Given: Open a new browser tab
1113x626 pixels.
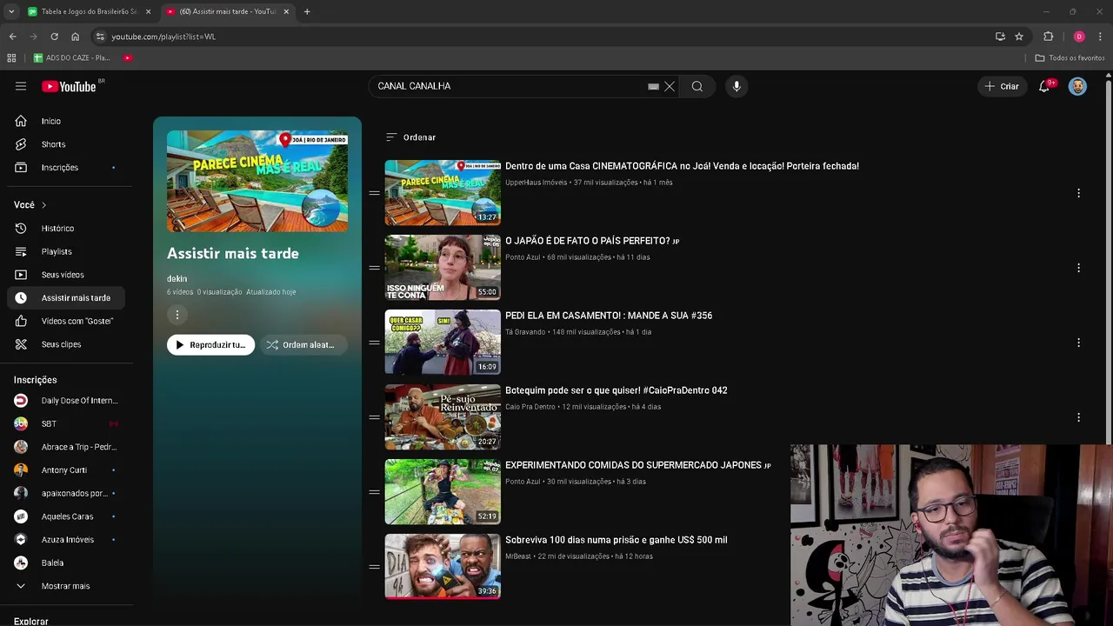Looking at the screenshot, I should point(307,11).
